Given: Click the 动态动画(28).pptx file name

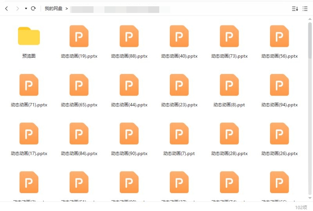Looking at the screenshot, I should pyautogui.click(x=229, y=154).
